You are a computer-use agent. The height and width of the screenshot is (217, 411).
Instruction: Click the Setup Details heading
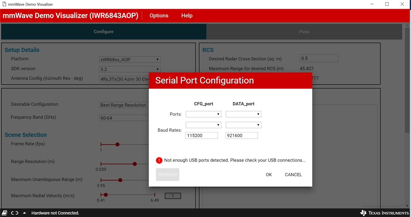point(22,50)
